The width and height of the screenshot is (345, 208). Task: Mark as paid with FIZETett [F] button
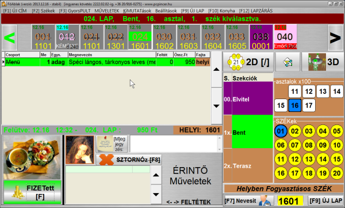(32, 192)
